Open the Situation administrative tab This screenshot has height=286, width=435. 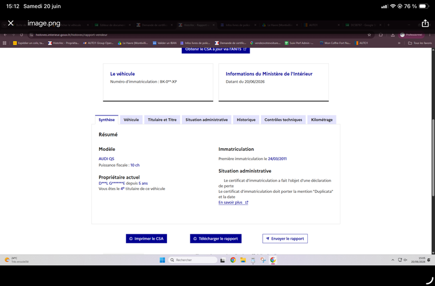click(207, 120)
